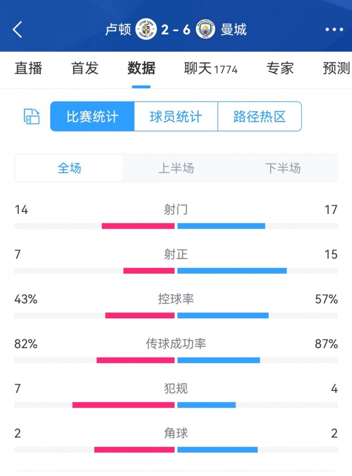The image size is (352, 476).
Task: Switch to 路径热区 segment
Action: (260, 117)
